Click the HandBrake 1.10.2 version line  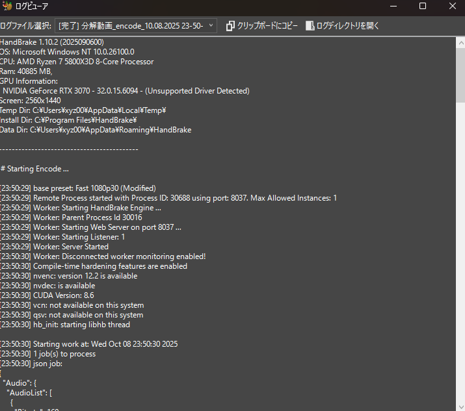click(52, 42)
